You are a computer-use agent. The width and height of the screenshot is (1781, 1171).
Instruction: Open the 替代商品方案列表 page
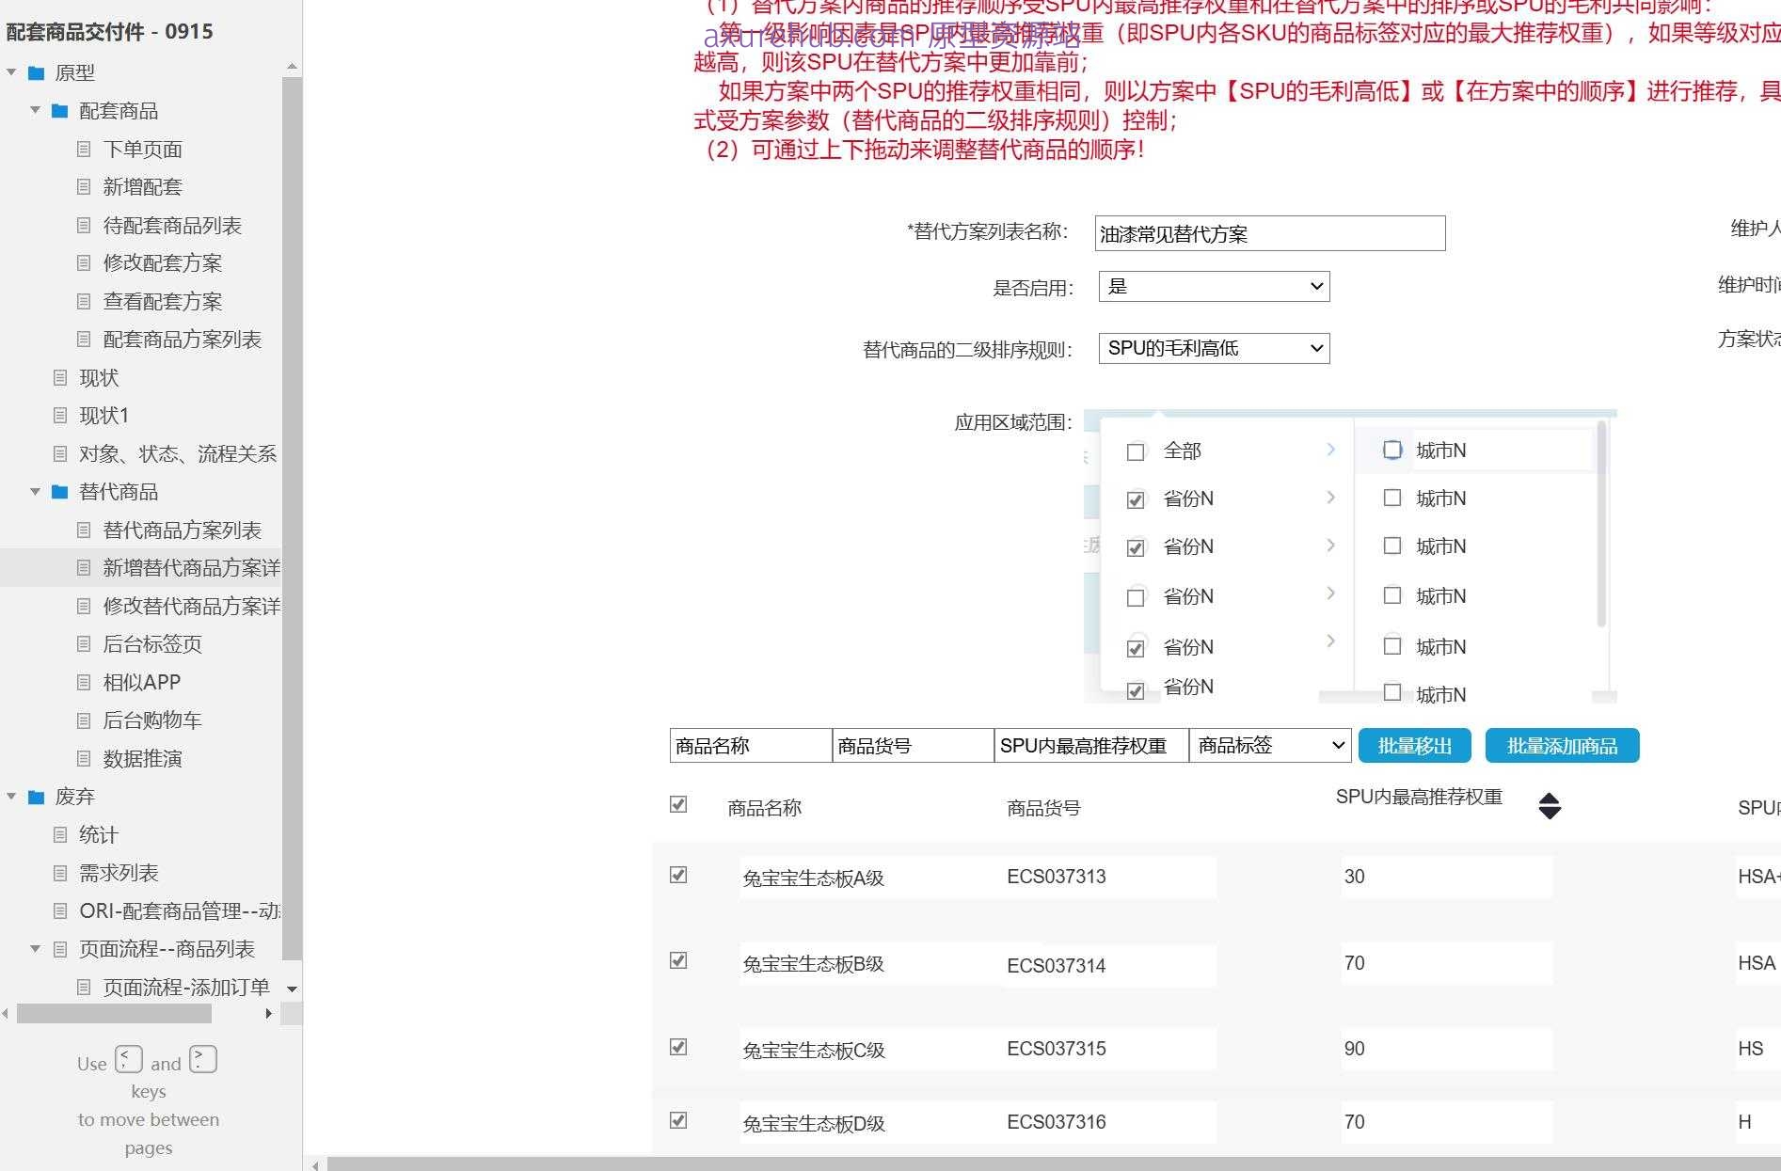point(182,530)
